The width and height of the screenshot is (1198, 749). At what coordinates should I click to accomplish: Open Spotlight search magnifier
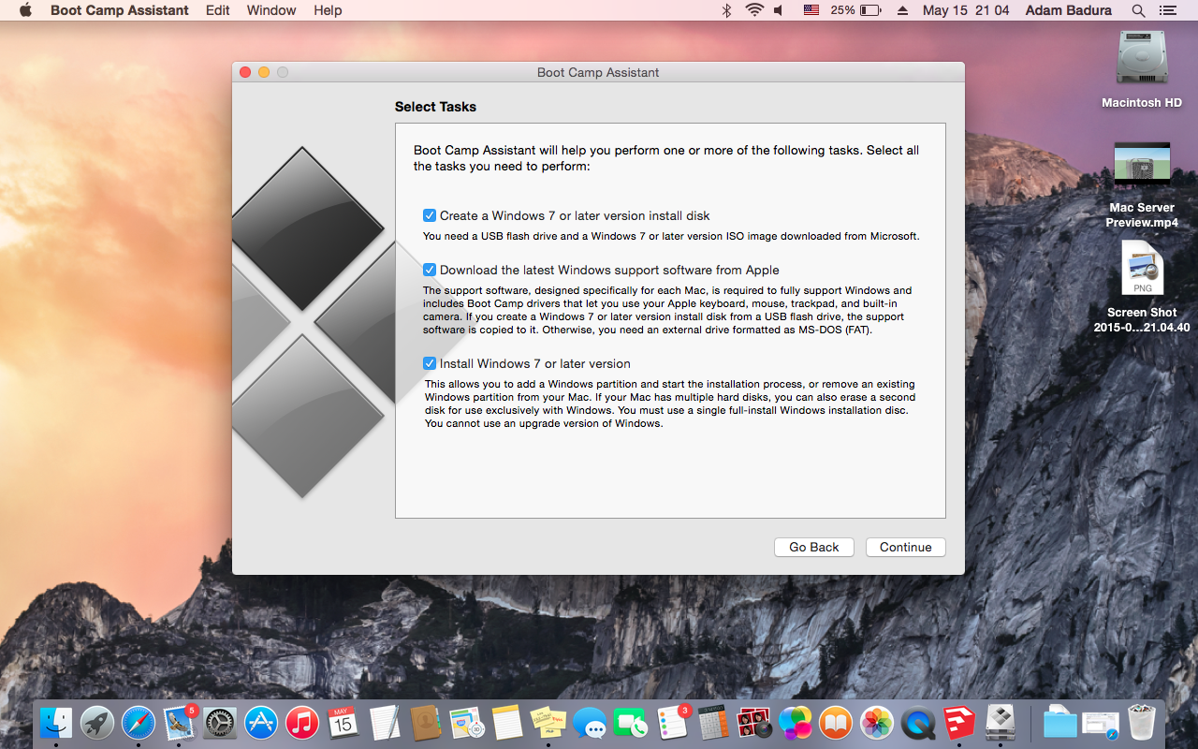pyautogui.click(x=1138, y=10)
